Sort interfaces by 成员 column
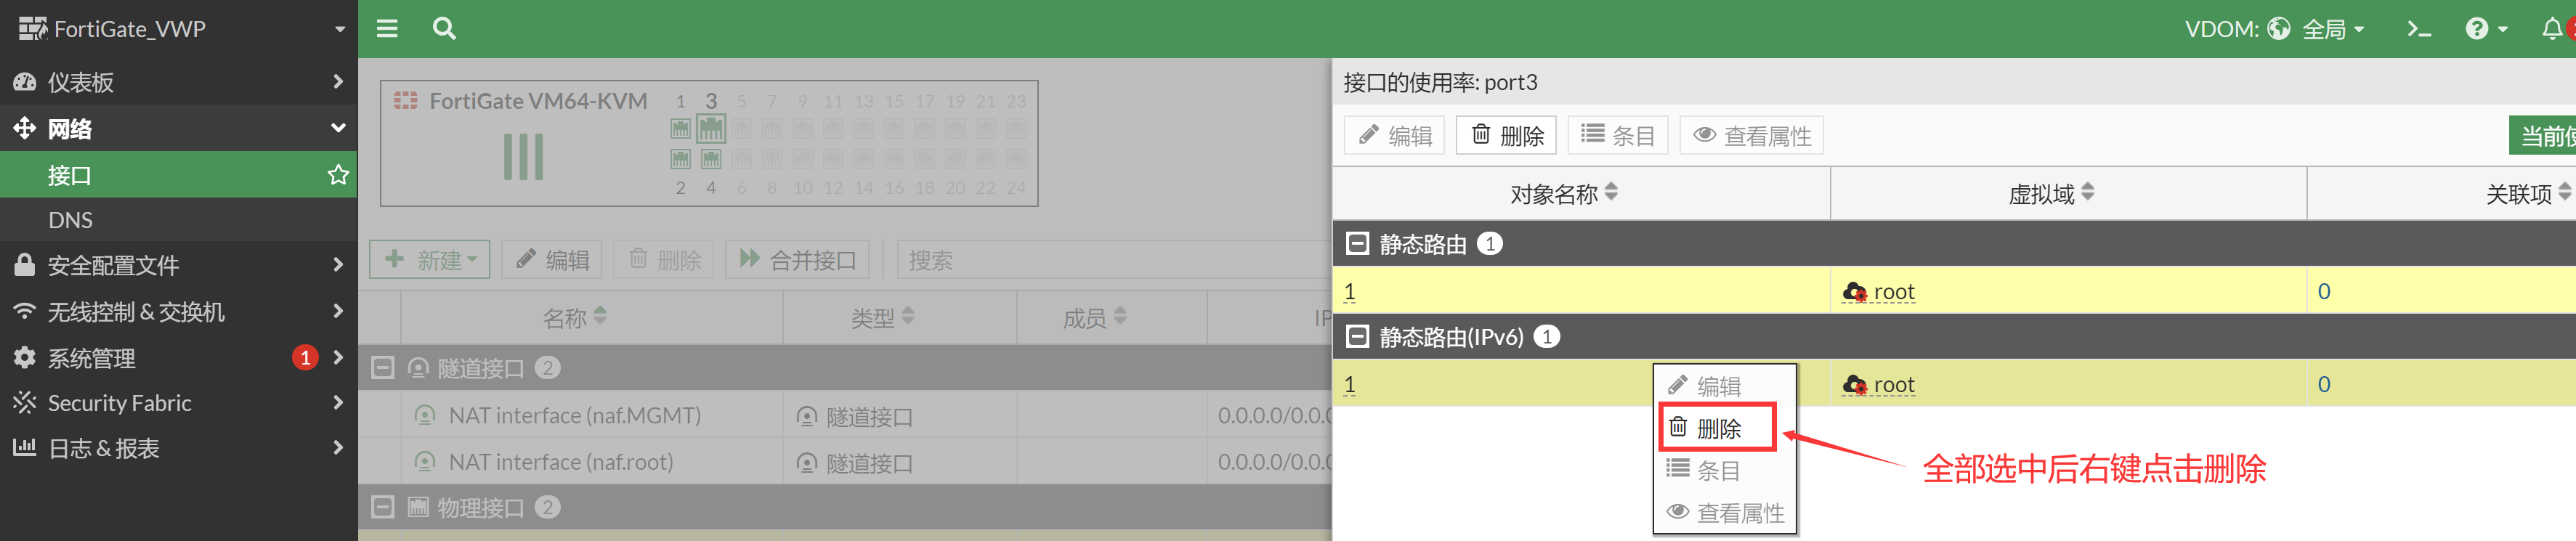The height and width of the screenshot is (541, 2576). [1095, 317]
